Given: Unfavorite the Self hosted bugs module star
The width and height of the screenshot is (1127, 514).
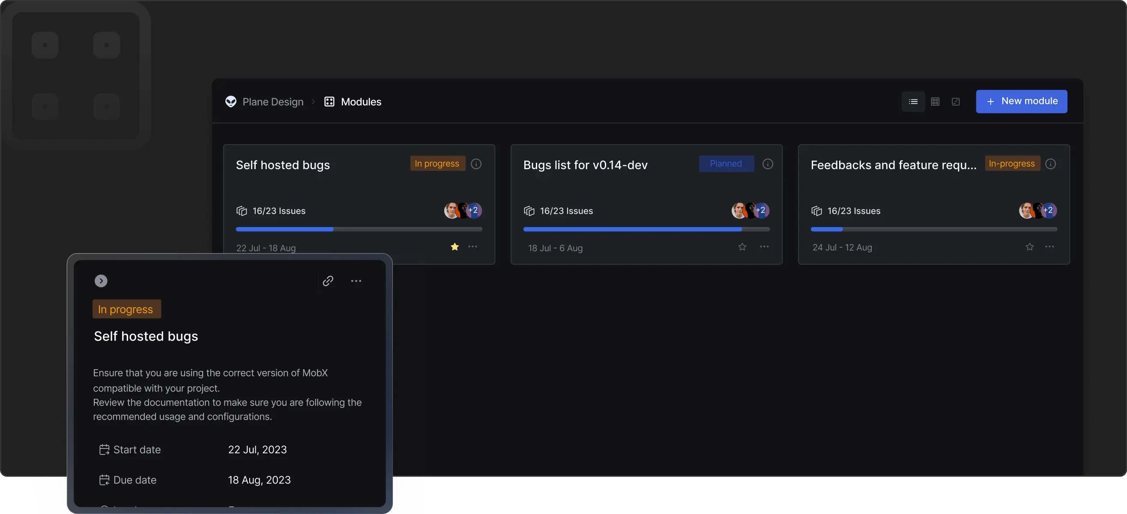Looking at the screenshot, I should point(454,247).
